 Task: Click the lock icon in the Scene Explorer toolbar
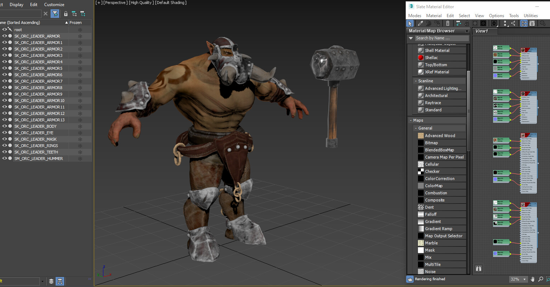(x=66, y=13)
